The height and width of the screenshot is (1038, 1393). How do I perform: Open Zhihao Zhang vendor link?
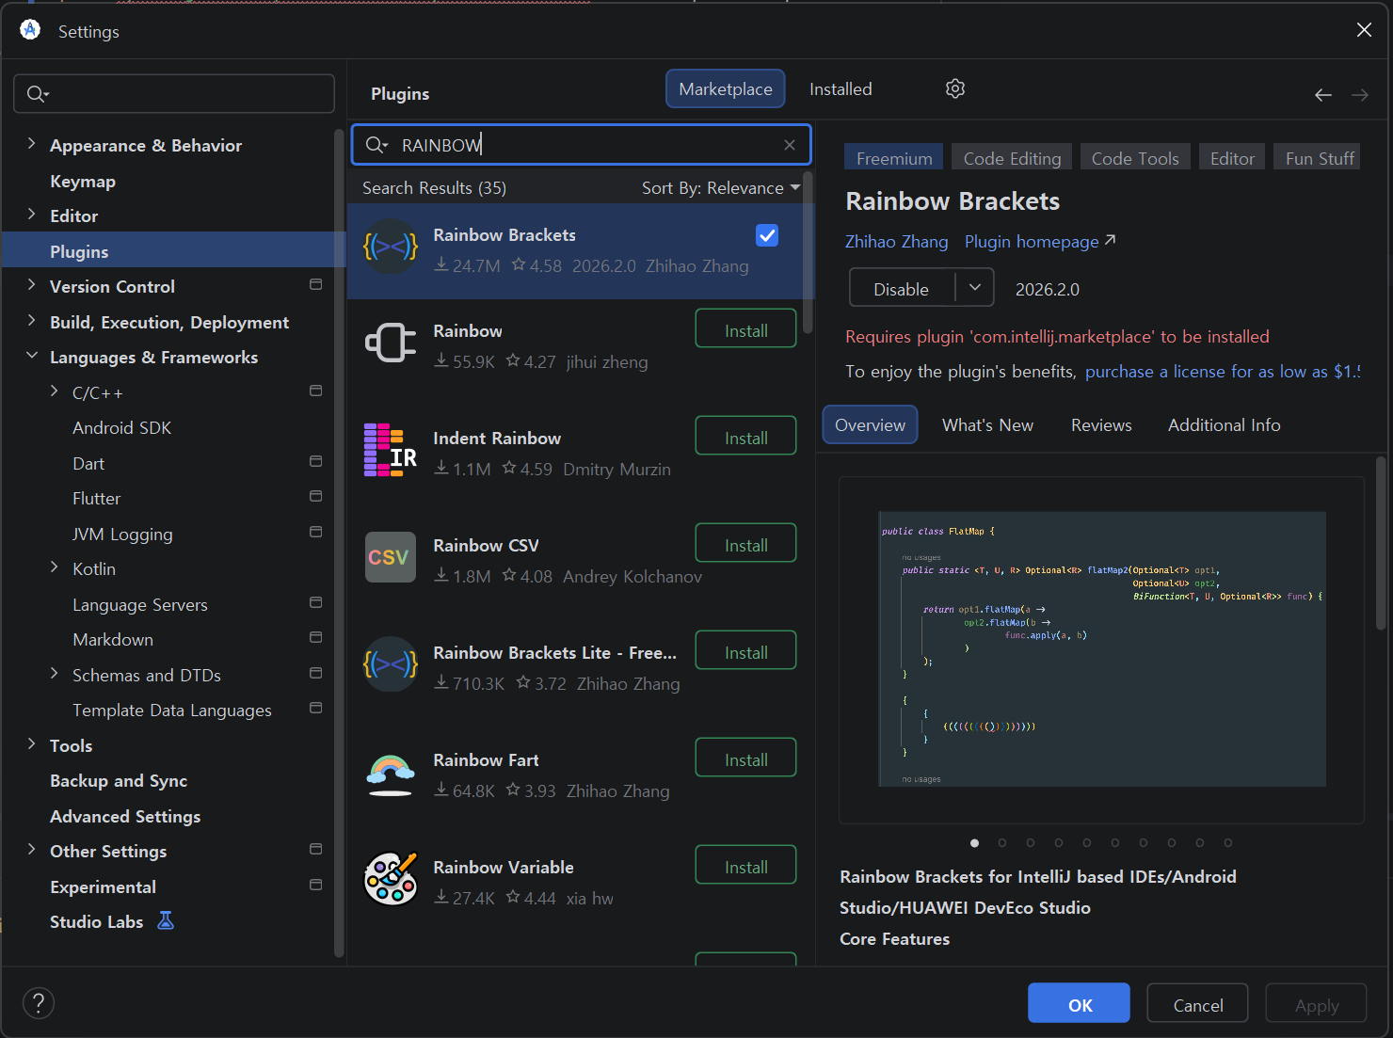point(896,242)
